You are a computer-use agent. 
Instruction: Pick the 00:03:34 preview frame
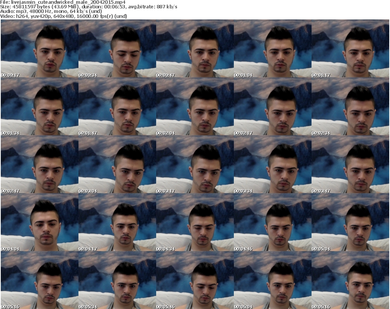(272, 165)
